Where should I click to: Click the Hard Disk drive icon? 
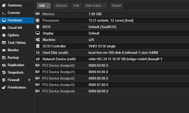click(38, 53)
